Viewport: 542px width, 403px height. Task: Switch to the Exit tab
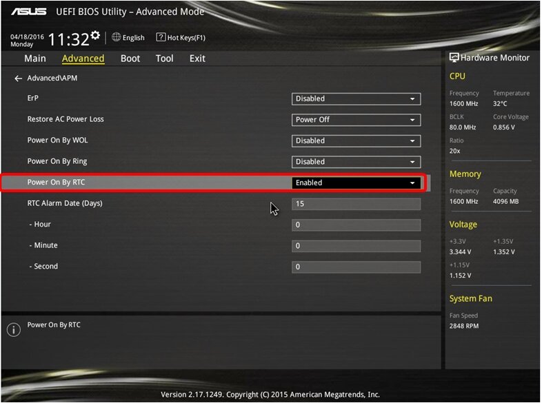click(x=197, y=59)
